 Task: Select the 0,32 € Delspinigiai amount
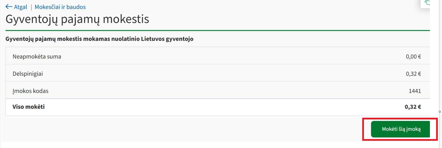pyautogui.click(x=413, y=74)
